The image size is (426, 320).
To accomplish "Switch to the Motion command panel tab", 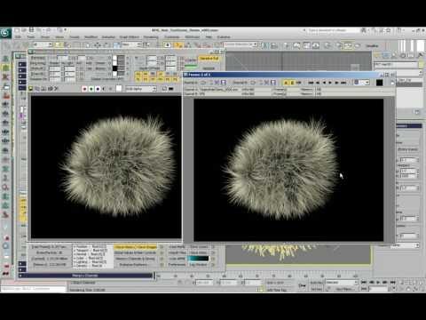I will click(x=403, y=55).
